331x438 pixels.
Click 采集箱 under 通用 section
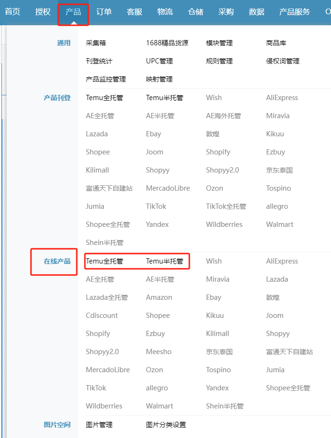coord(95,43)
